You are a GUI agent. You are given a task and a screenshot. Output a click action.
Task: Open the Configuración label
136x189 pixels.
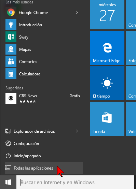coord(26,144)
